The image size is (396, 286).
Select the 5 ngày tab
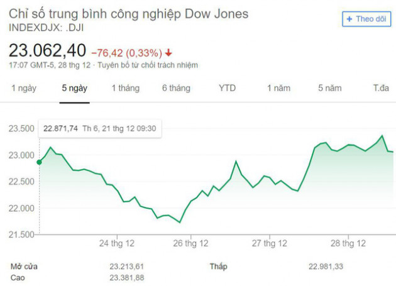click(74, 88)
